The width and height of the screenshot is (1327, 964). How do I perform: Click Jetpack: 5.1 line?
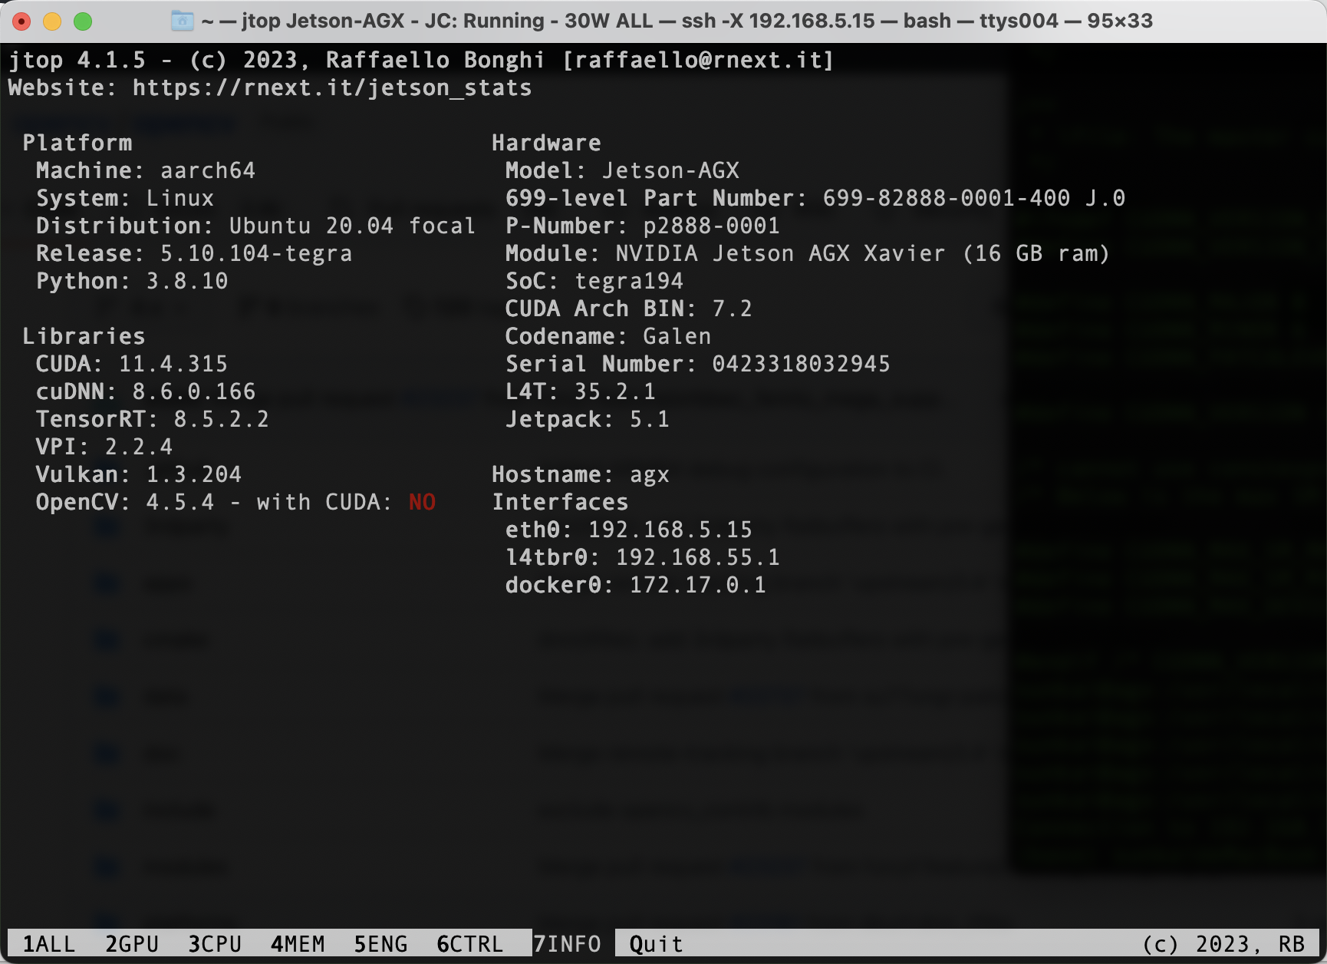(588, 419)
